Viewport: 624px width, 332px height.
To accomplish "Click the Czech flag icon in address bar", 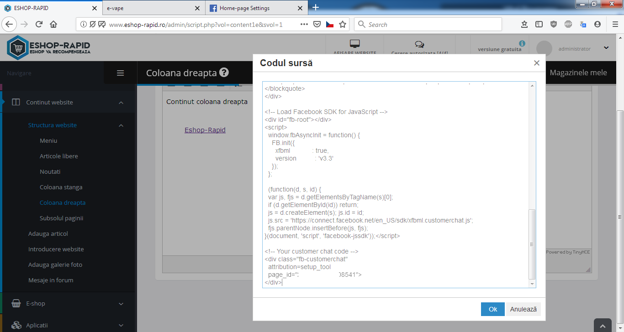I will coord(330,25).
